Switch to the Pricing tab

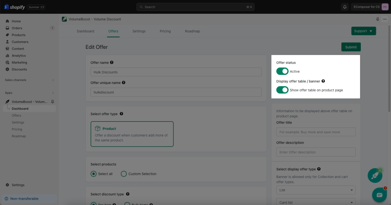pyautogui.click(x=165, y=31)
